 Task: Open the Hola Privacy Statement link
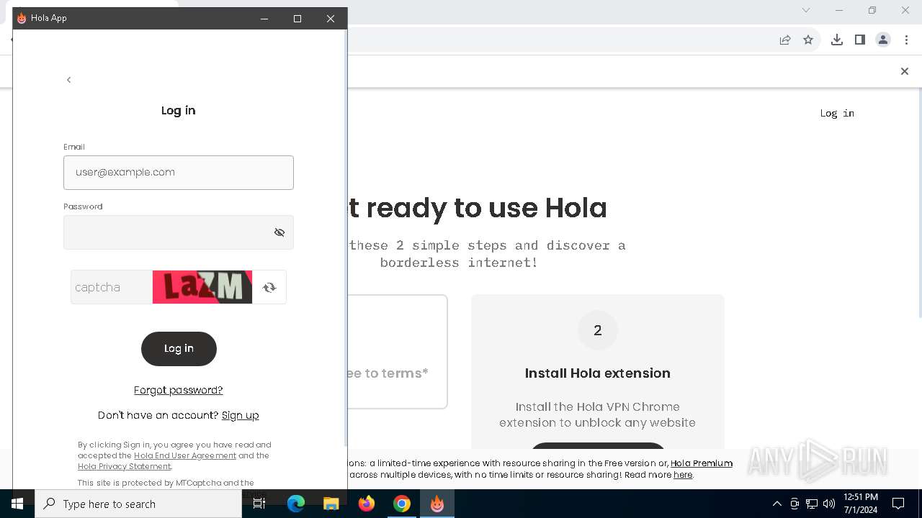pyautogui.click(x=125, y=466)
